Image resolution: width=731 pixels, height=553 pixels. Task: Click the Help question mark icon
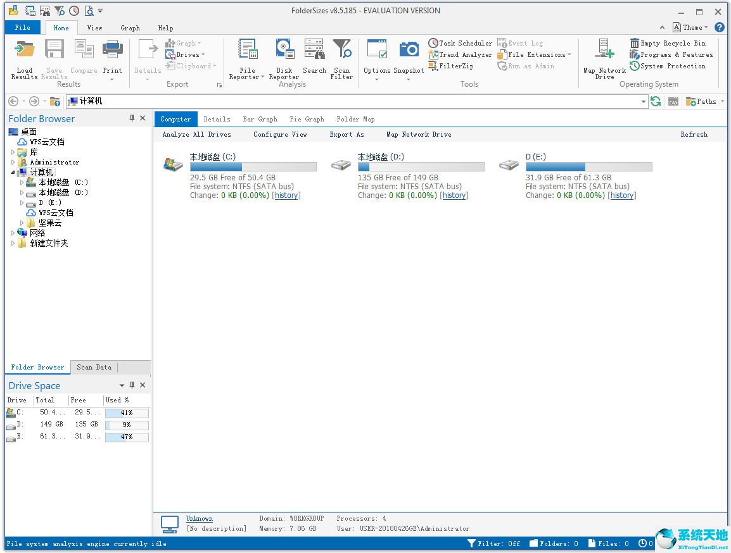click(x=720, y=27)
